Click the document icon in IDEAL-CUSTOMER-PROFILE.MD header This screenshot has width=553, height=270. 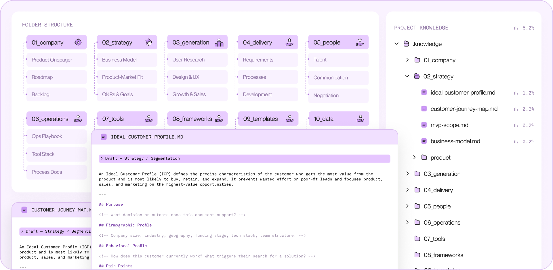point(104,137)
